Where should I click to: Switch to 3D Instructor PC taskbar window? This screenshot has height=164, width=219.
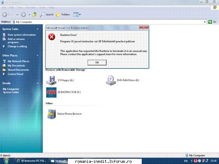click(x=32, y=161)
